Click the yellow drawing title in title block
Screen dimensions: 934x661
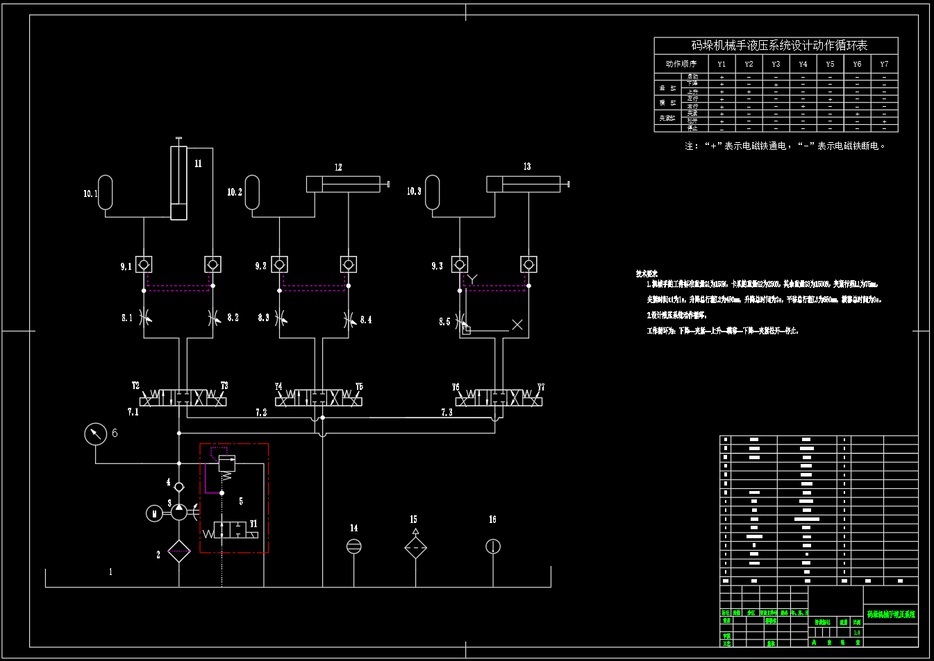coord(891,615)
